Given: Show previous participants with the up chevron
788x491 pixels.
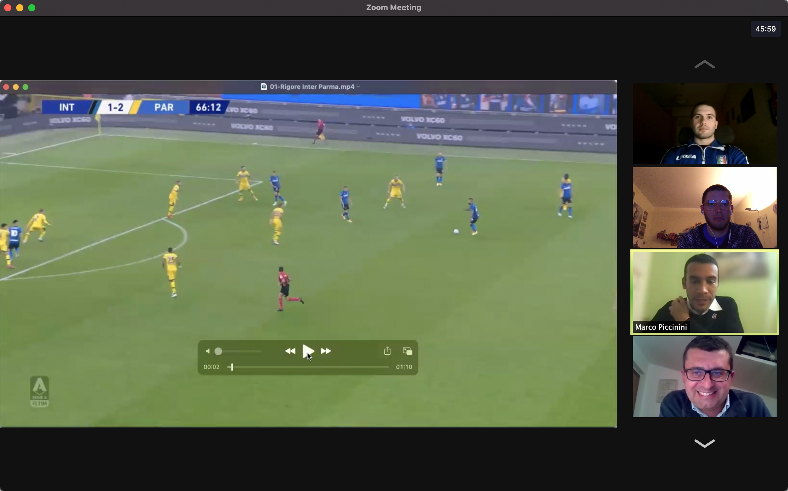Looking at the screenshot, I should pyautogui.click(x=704, y=64).
